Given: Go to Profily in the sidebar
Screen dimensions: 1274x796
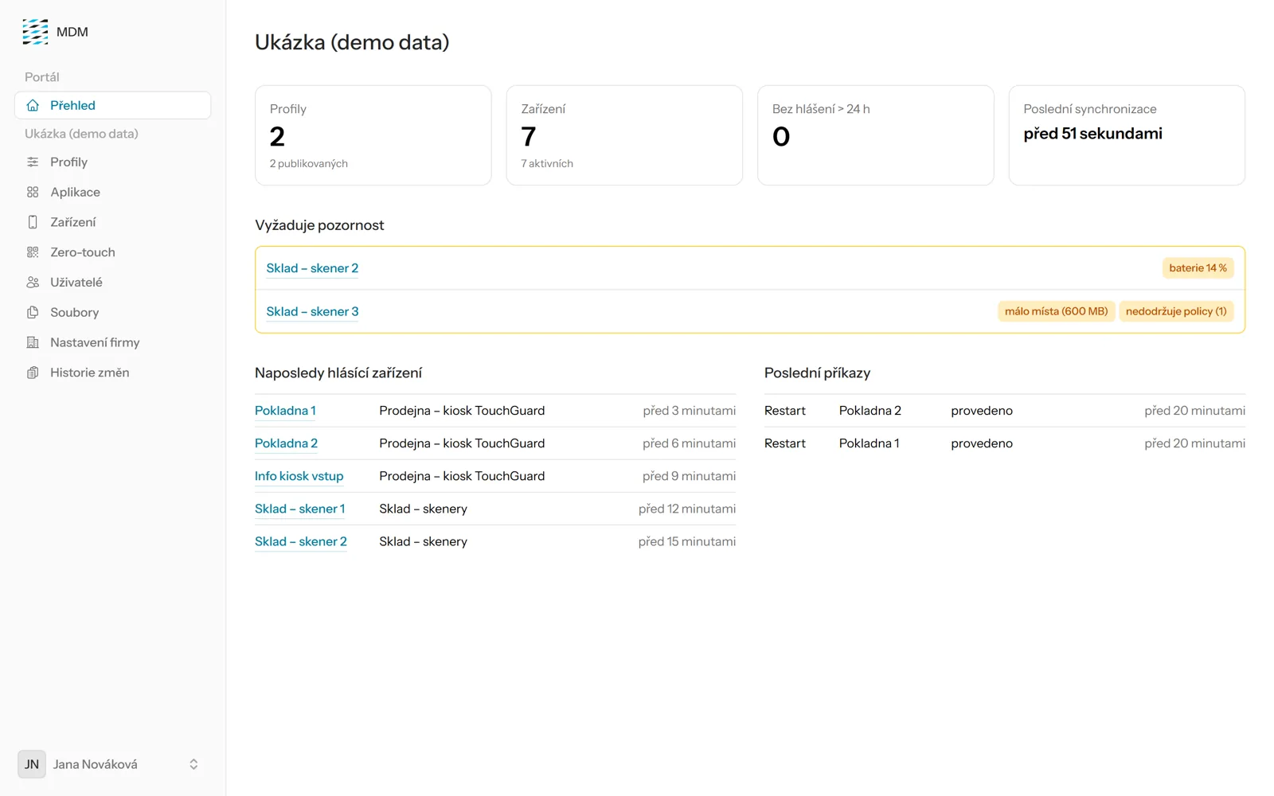Looking at the screenshot, I should tap(112, 162).
